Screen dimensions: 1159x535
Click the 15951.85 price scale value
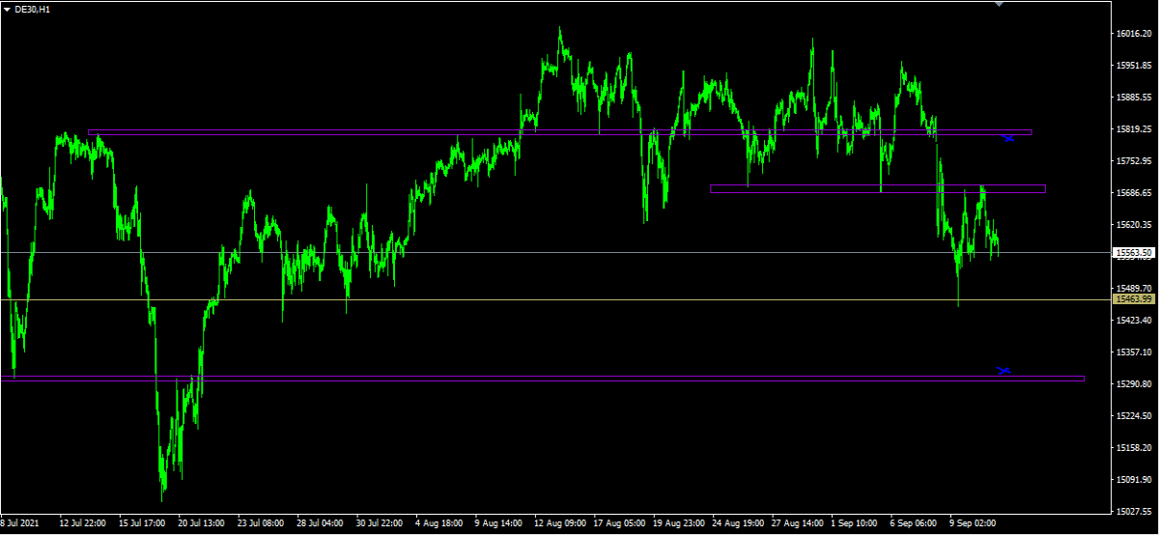1134,66
